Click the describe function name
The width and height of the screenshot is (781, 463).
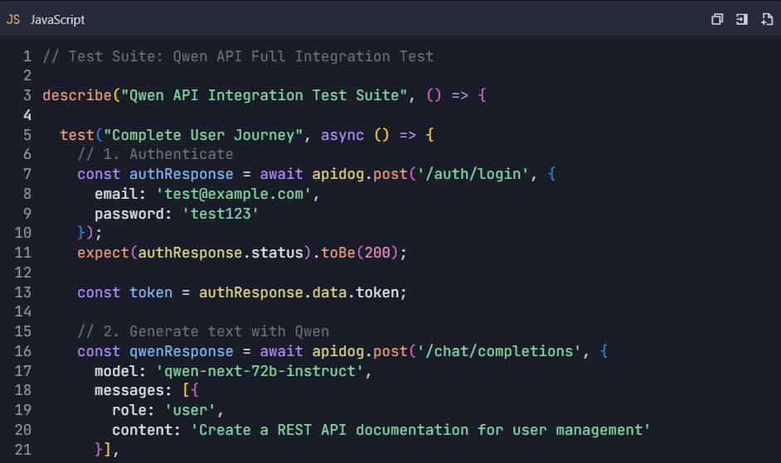tap(77, 95)
